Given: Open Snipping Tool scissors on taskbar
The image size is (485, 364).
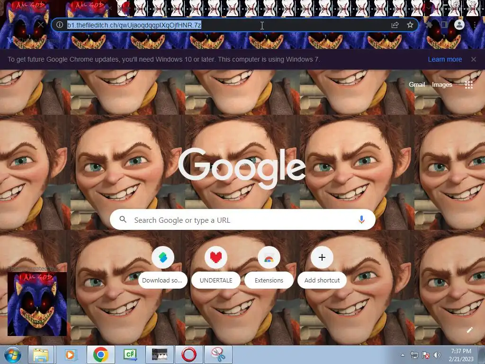Looking at the screenshot, I should pyautogui.click(x=218, y=355).
